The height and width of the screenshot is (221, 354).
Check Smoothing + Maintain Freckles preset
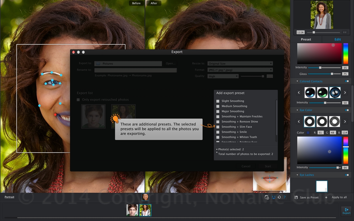[x=218, y=117]
